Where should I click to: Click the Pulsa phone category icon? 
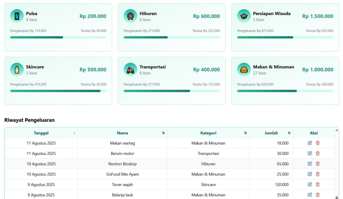click(x=17, y=16)
